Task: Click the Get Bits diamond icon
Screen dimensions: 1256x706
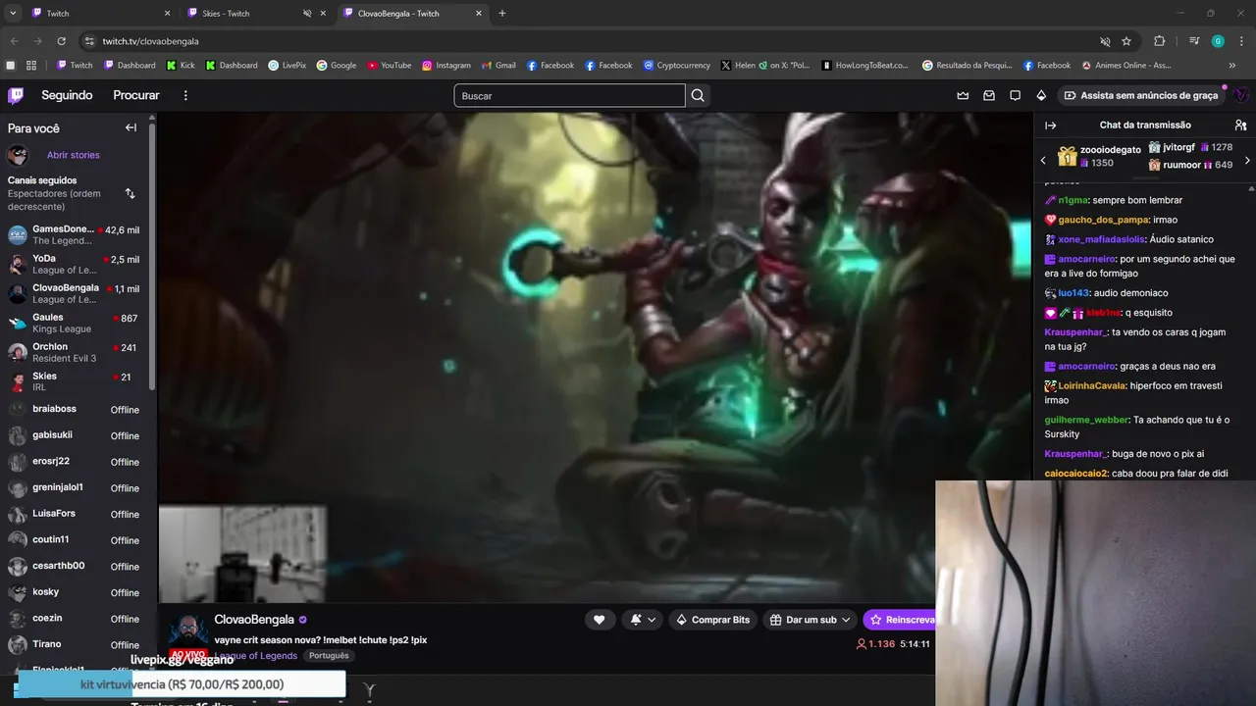Action: pyautogui.click(x=1041, y=95)
